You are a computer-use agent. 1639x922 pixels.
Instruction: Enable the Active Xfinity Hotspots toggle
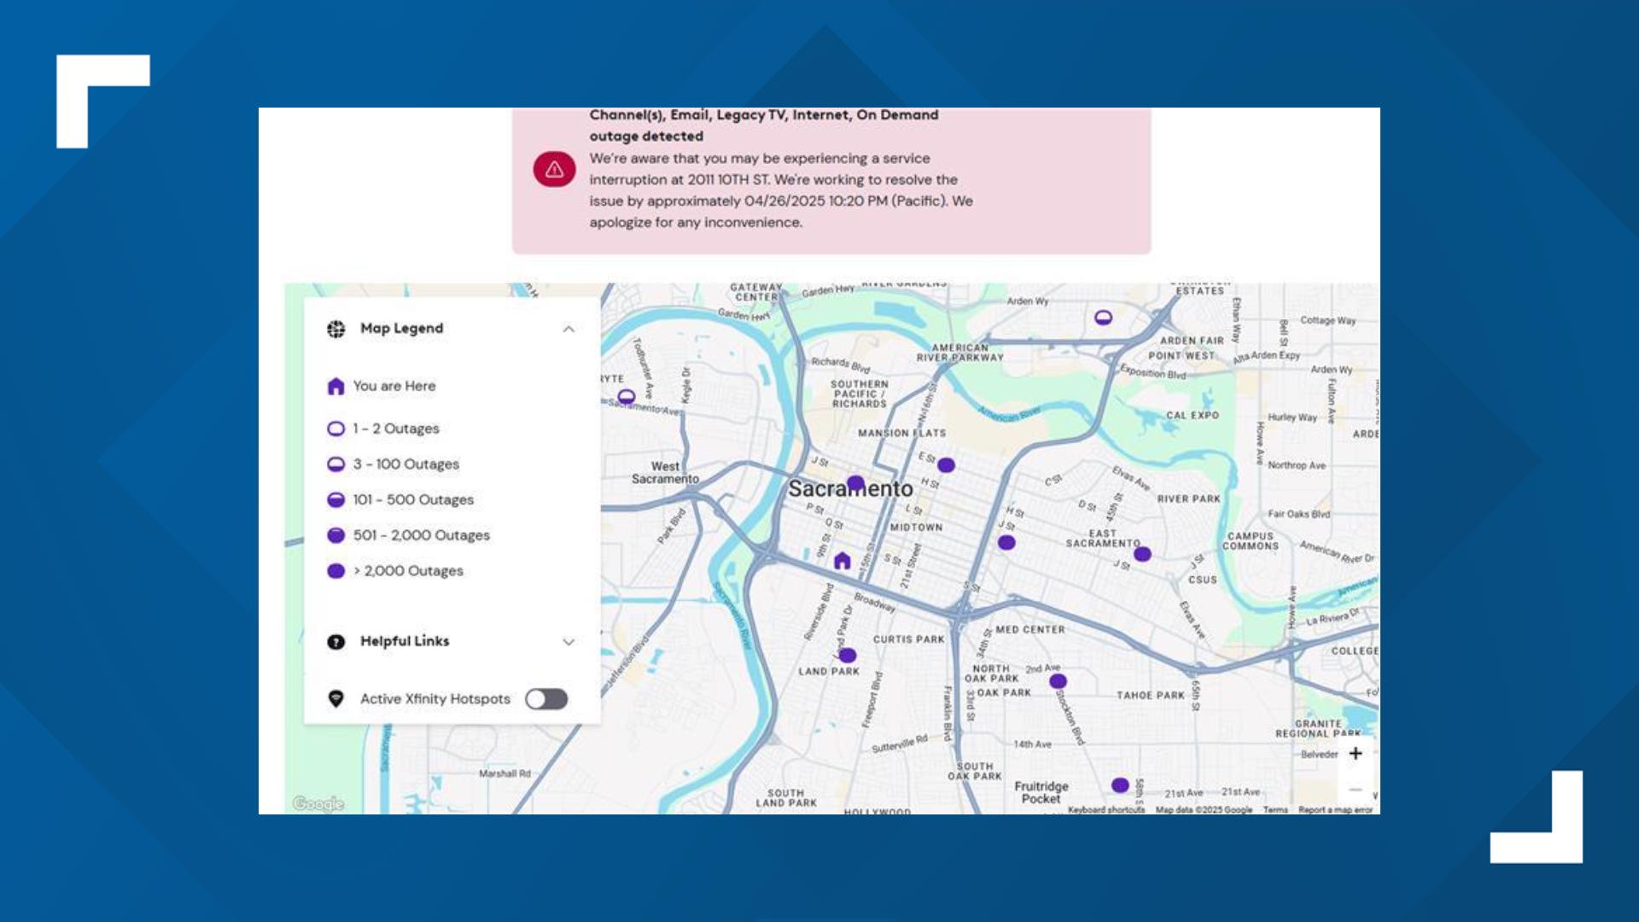546,699
